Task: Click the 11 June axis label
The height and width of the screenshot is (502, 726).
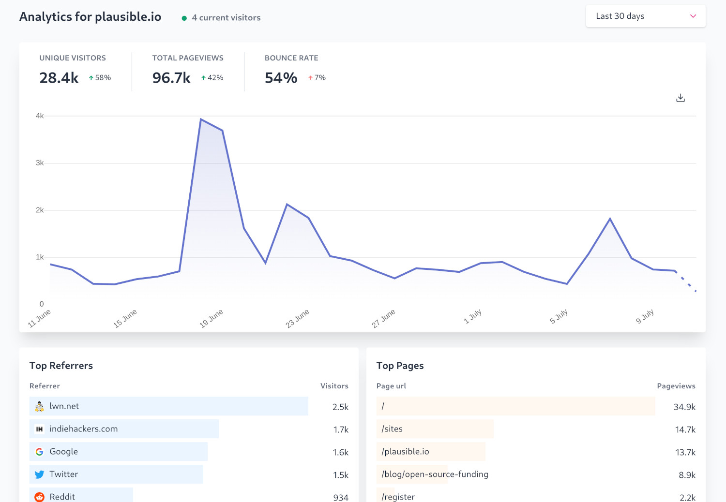Action: point(39,318)
